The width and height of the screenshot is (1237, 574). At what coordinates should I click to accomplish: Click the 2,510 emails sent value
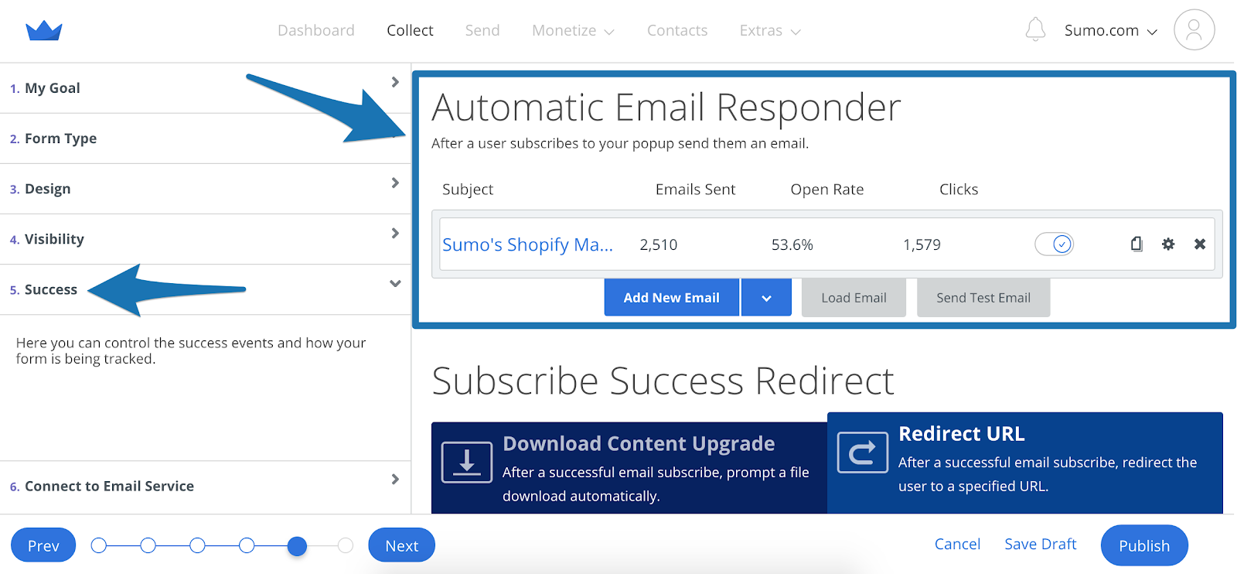(659, 245)
